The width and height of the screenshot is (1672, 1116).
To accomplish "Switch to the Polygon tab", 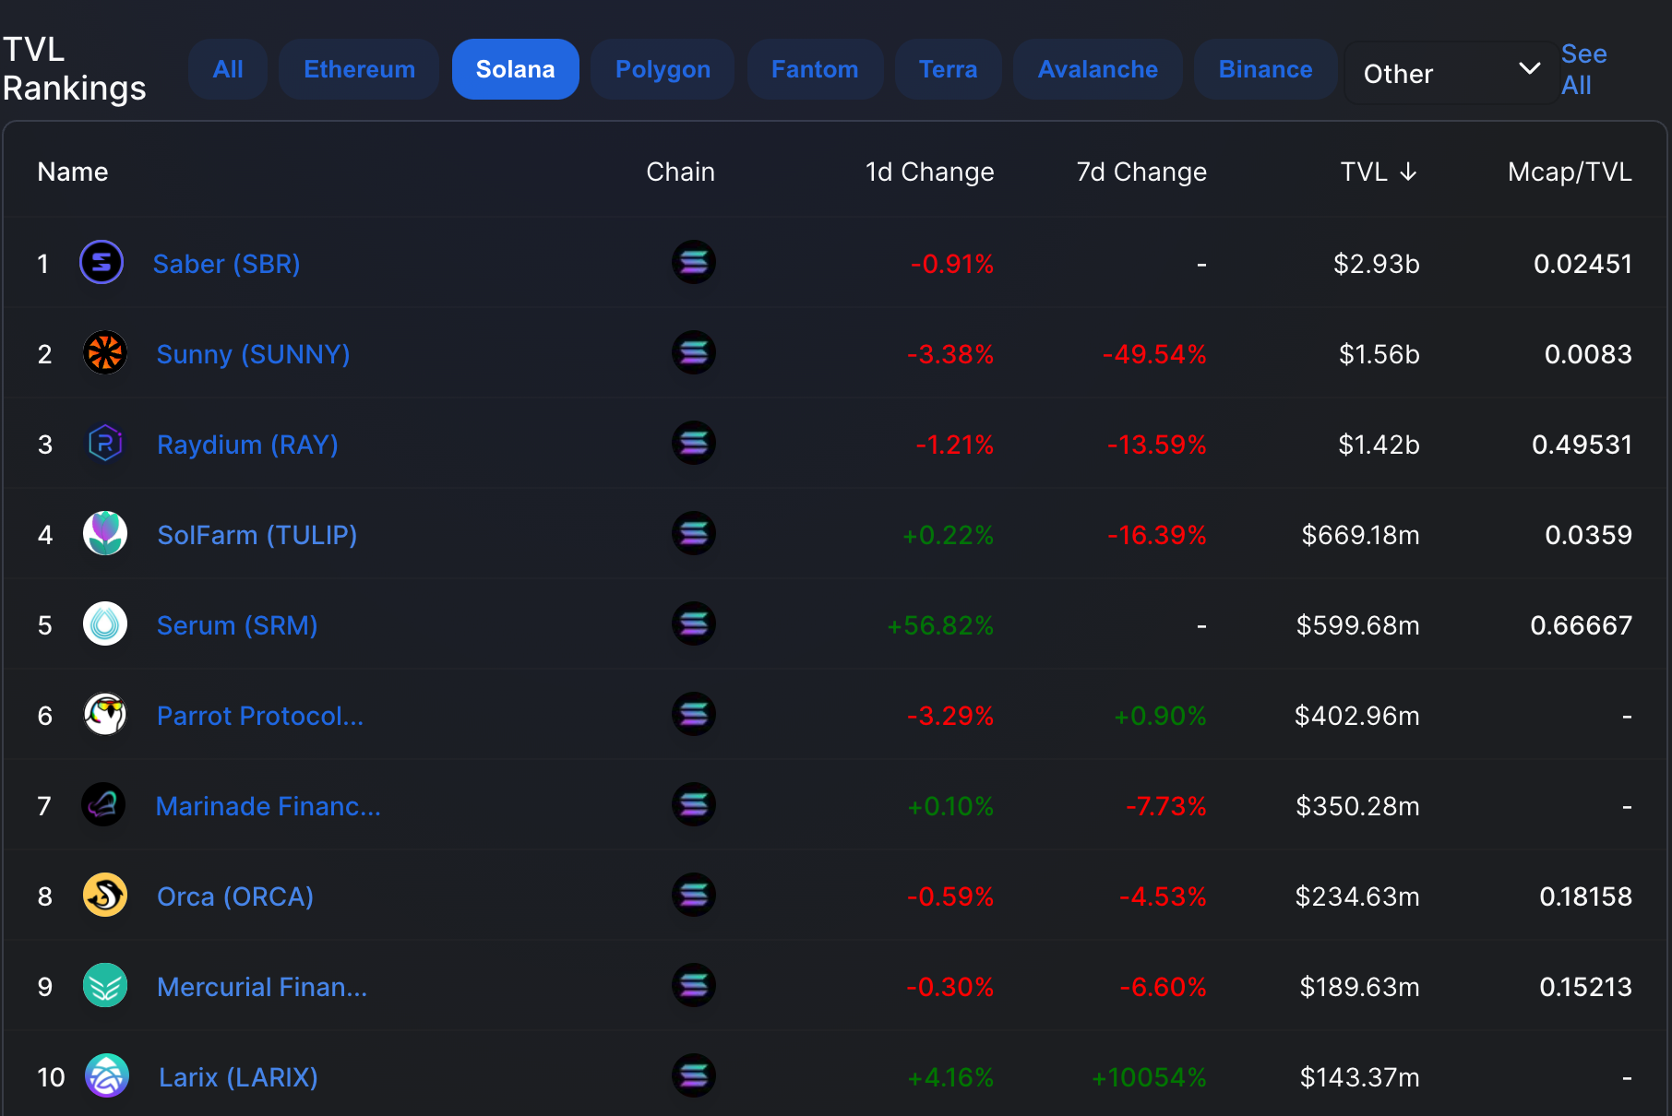I will (x=663, y=69).
